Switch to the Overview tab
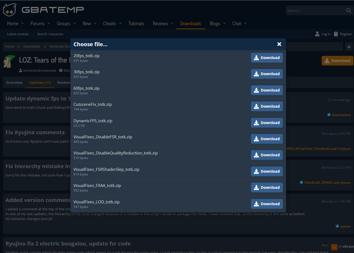 coord(14,82)
